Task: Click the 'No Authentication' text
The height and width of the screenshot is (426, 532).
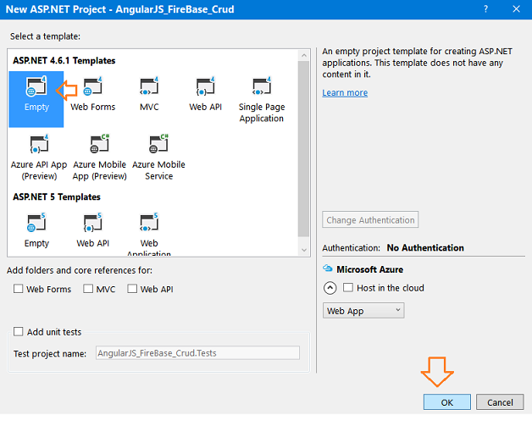Action: pos(425,248)
